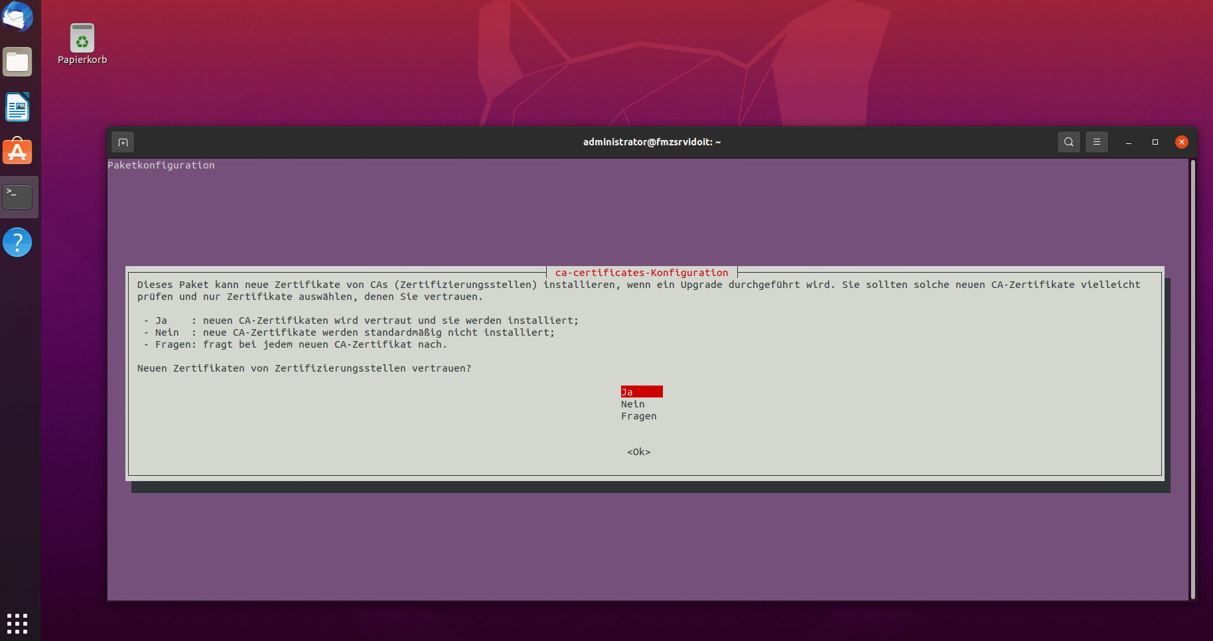The width and height of the screenshot is (1213, 641).
Task: Open the Files manager in dock
Action: pyautogui.click(x=17, y=62)
